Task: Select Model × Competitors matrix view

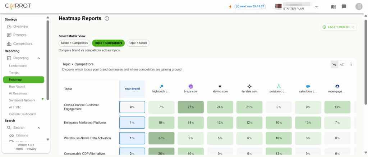Action: [74, 43]
